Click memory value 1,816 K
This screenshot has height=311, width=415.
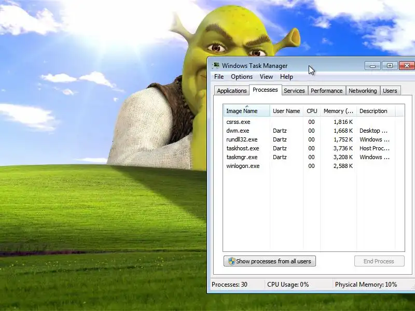click(343, 122)
